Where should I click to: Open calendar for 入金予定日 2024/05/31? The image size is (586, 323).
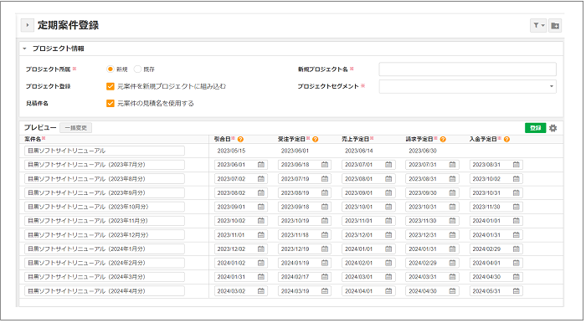[517, 291]
